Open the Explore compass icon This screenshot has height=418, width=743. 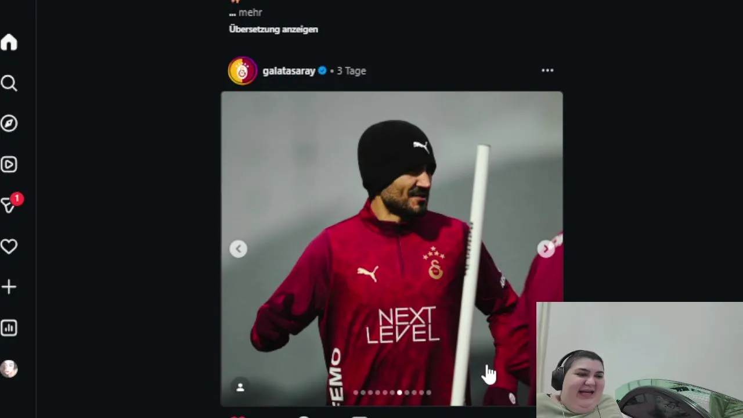[9, 124]
